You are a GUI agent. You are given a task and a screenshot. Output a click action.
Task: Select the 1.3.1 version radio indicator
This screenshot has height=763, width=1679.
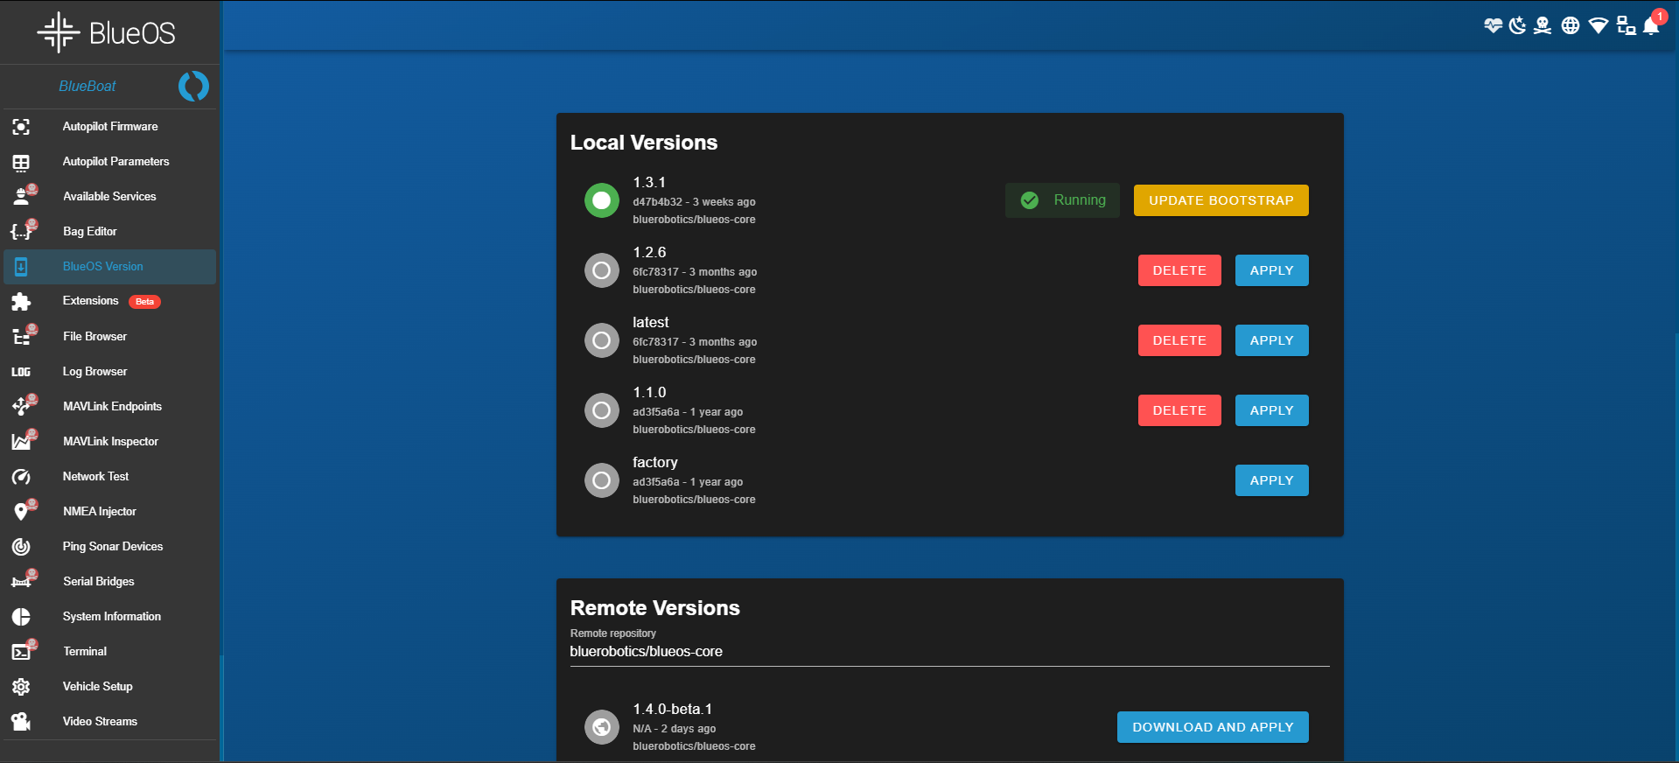602,200
